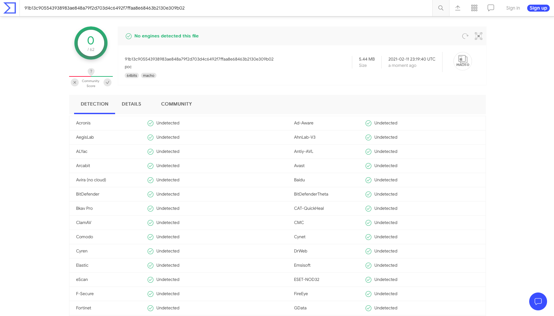The height and width of the screenshot is (316, 554).
Task: Switch to the DETECTION tab
Action: 95,104
